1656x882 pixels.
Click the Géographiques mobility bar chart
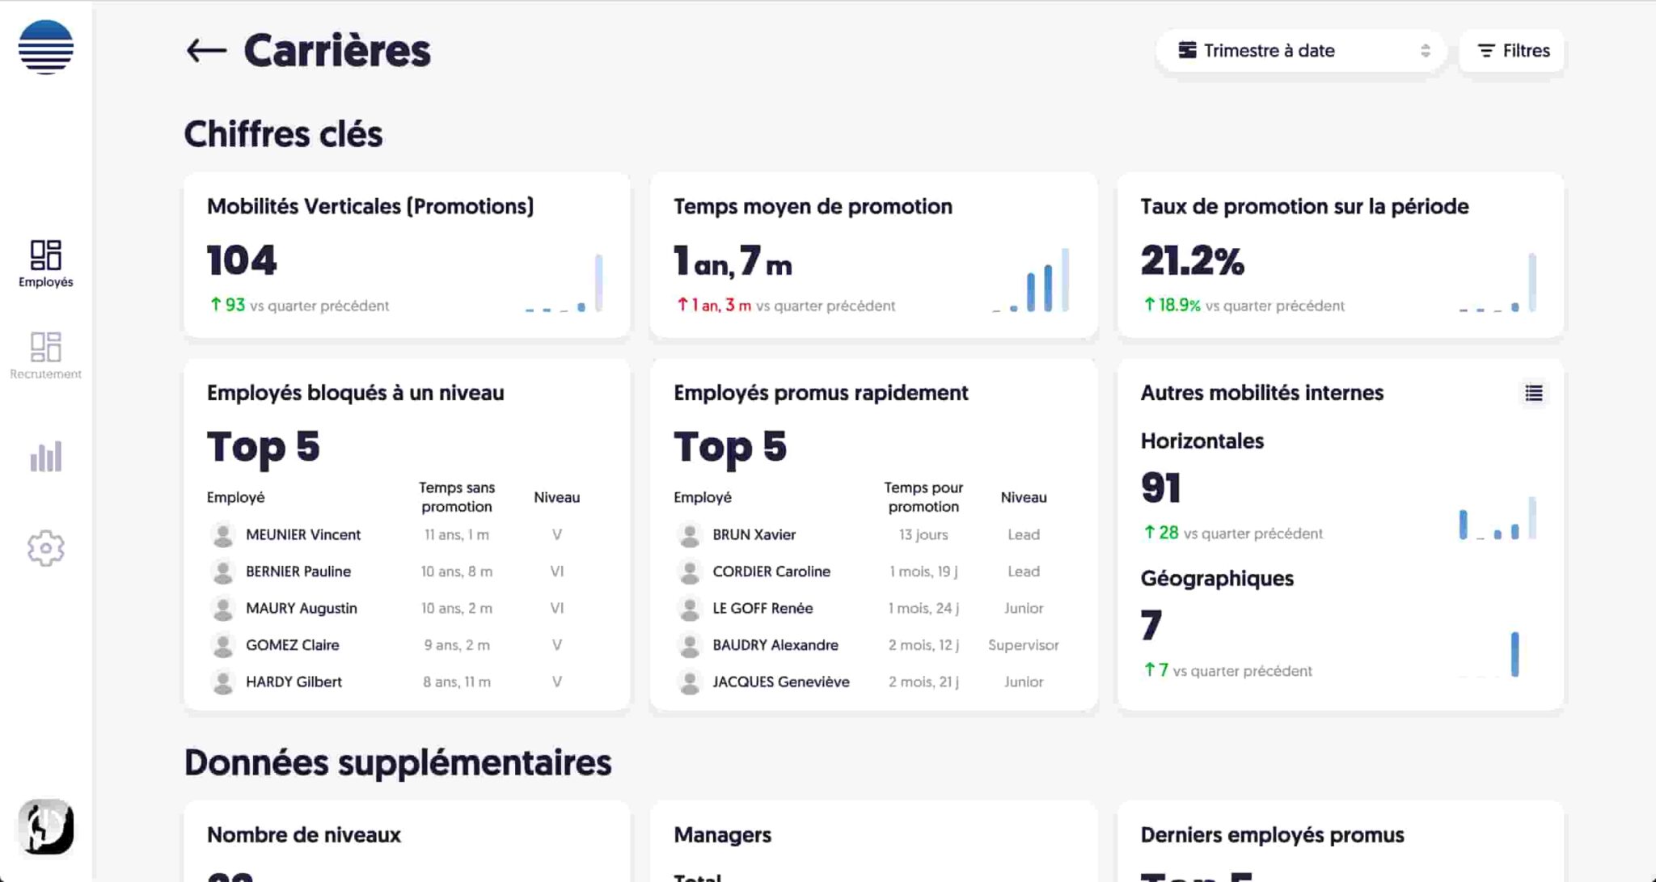(x=1514, y=654)
